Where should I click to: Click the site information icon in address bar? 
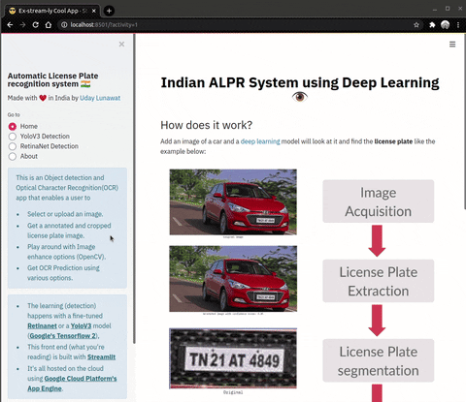tap(64, 25)
